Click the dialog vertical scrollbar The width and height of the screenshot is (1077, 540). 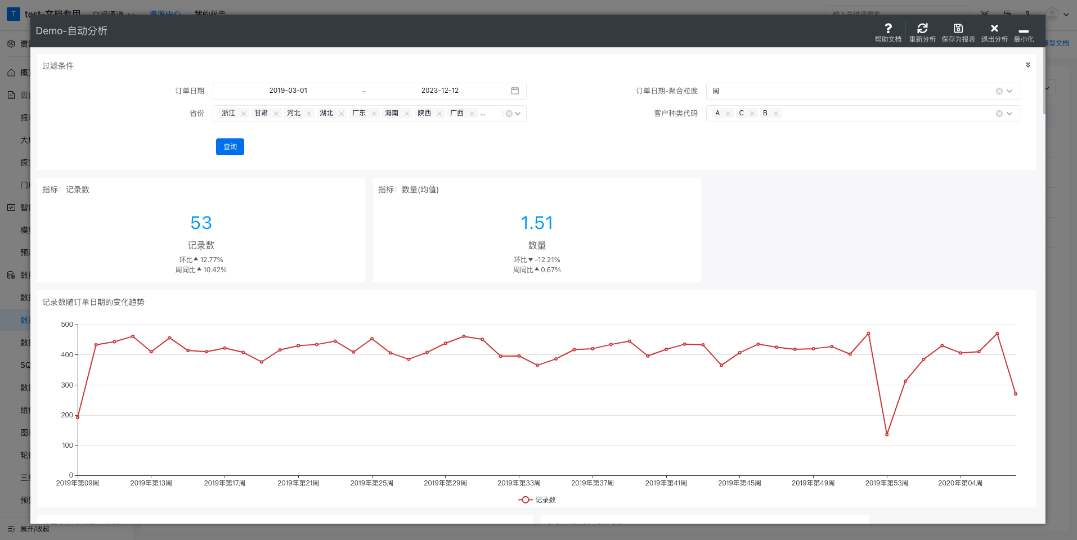[x=1044, y=82]
